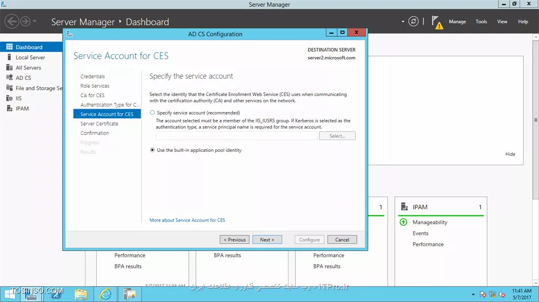Click the Next button in wizard
The image size is (539, 302).
pos(267,239)
